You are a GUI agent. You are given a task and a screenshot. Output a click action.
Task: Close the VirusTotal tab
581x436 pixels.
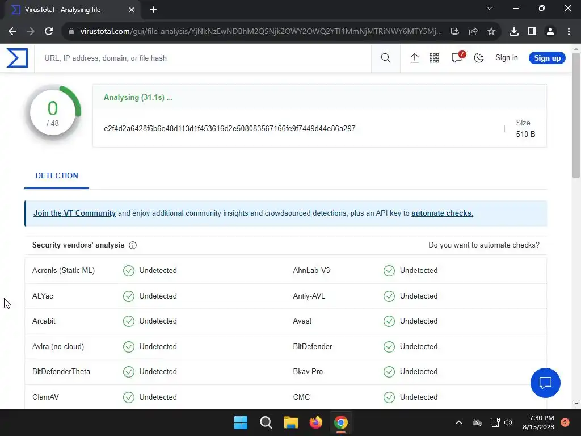point(132,10)
